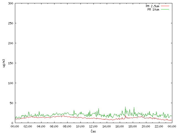Click the x-axis title Čas
This screenshot has width=177, height=133.
93,131
